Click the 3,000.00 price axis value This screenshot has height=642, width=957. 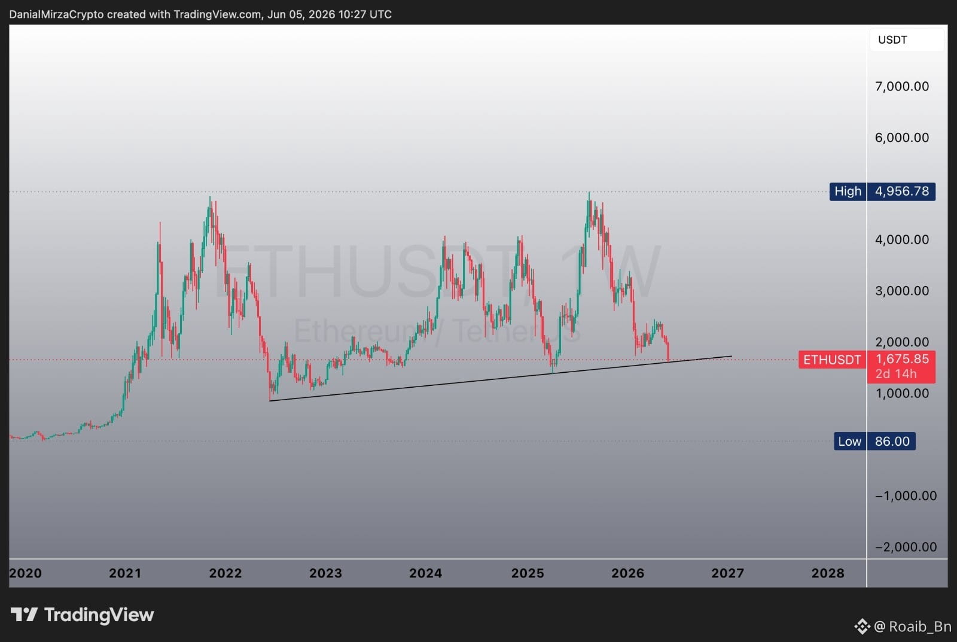tap(902, 291)
